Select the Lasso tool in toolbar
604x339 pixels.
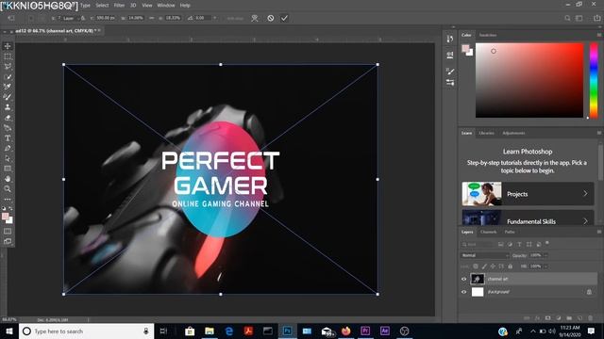pos(8,66)
